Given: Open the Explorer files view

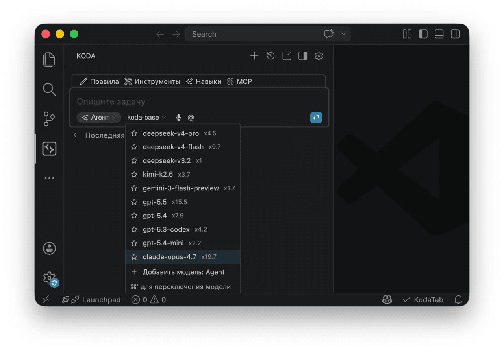Looking at the screenshot, I should (49, 59).
